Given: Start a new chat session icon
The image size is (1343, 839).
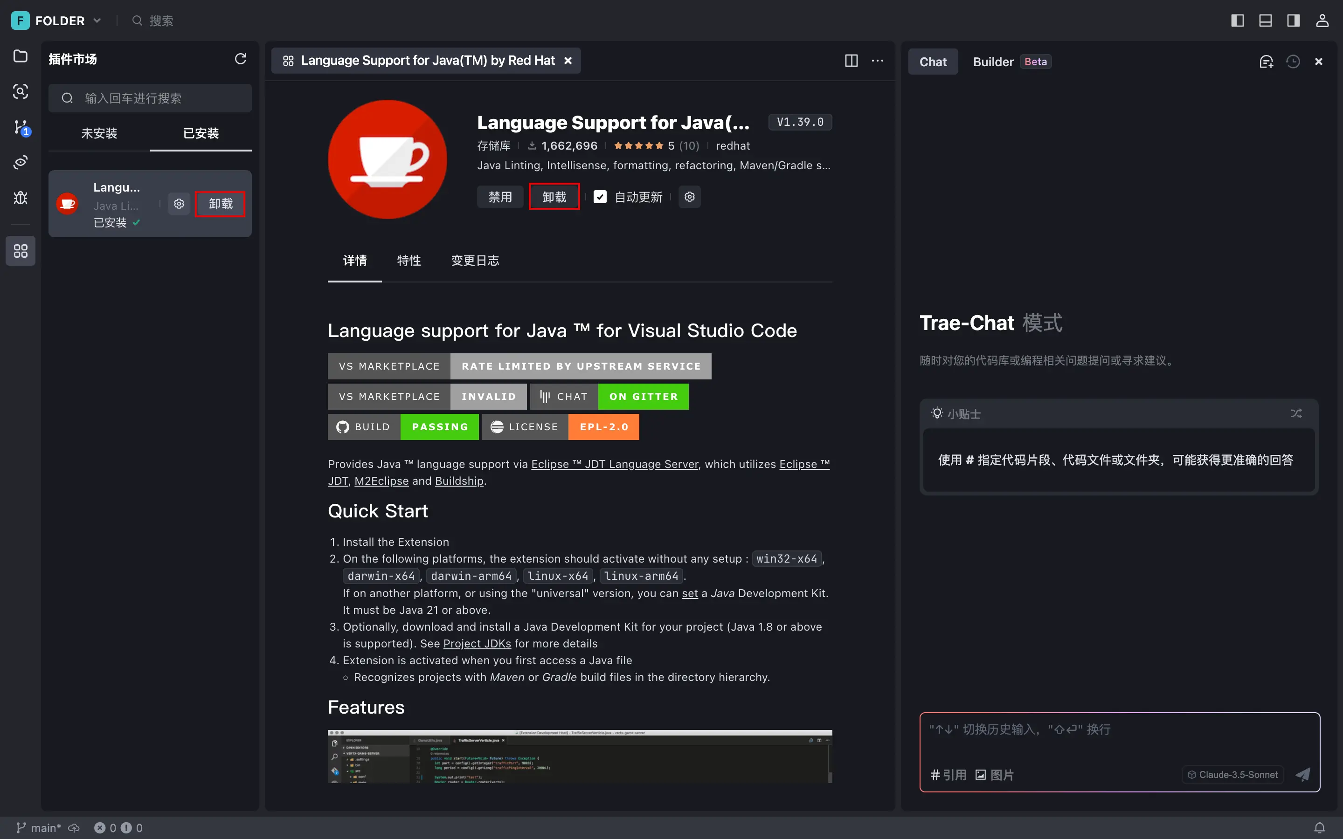Looking at the screenshot, I should tap(1266, 62).
